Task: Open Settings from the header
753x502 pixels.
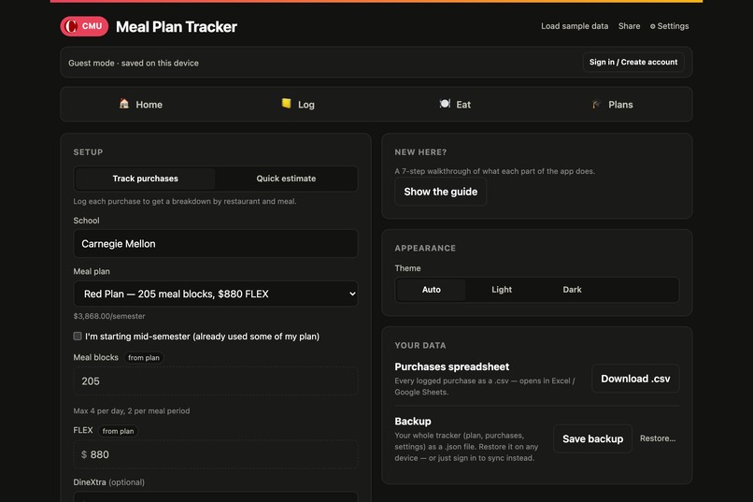Action: point(670,26)
